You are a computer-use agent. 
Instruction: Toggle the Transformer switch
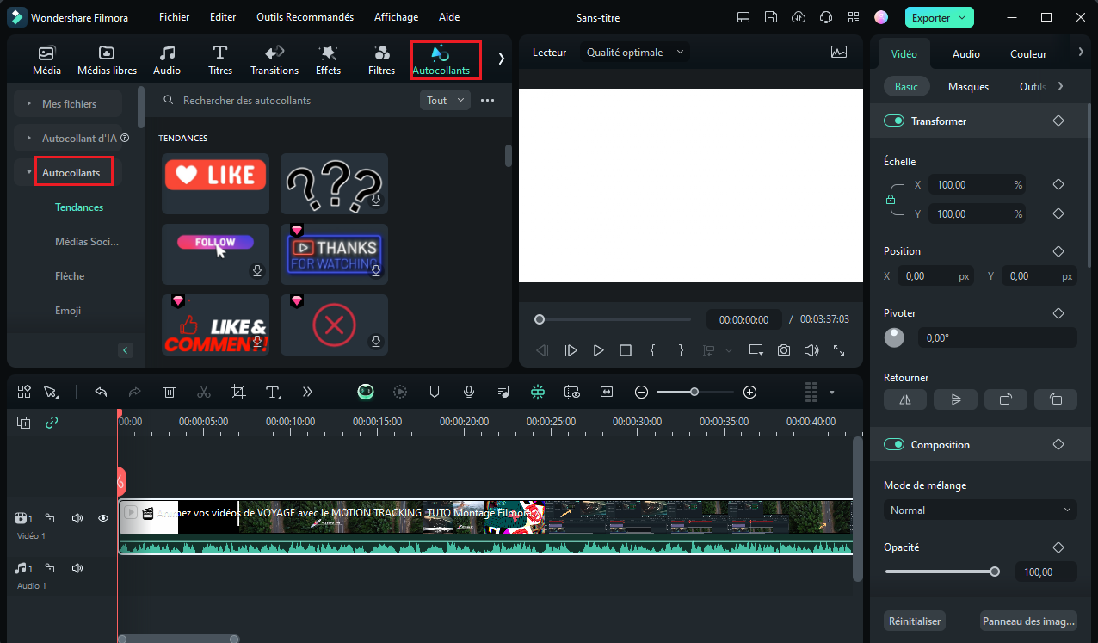tap(894, 121)
